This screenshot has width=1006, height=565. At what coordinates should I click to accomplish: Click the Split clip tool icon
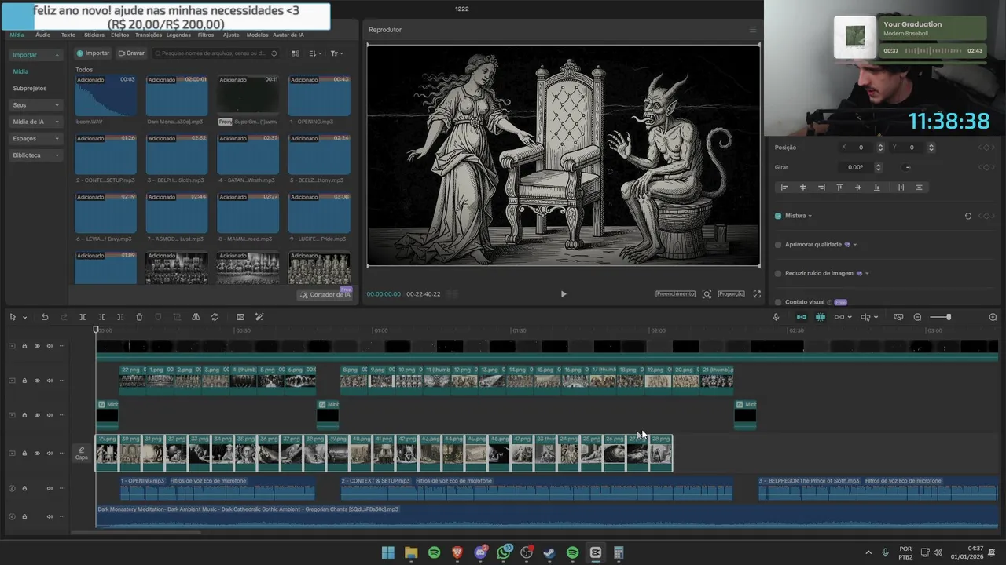coord(83,317)
